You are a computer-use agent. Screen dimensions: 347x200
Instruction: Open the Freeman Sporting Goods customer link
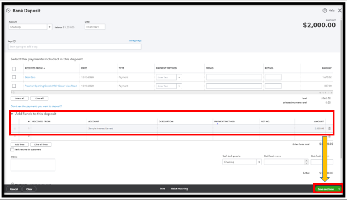click(x=51, y=86)
